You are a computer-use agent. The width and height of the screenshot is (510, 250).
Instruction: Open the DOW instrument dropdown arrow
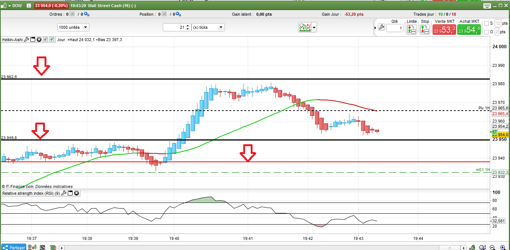tap(9, 6)
